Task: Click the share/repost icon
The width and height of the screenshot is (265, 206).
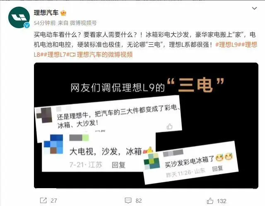Action: pyautogui.click(x=43, y=201)
